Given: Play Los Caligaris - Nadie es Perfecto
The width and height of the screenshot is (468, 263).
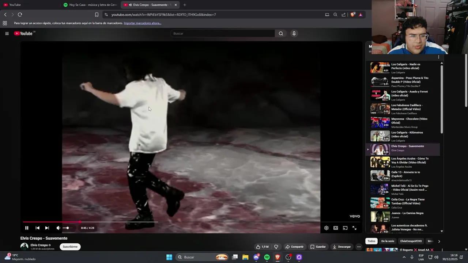Looking at the screenshot, I should click(x=403, y=68).
